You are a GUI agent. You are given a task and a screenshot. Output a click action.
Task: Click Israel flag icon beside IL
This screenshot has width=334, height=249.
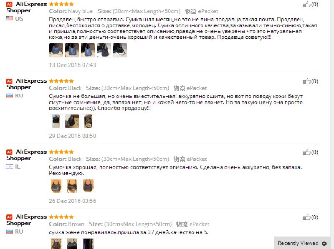tap(10, 167)
